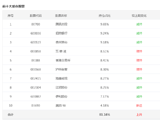Click the 持仓占比 column header
The image size is (160, 120).
pyautogui.click(x=105, y=16)
